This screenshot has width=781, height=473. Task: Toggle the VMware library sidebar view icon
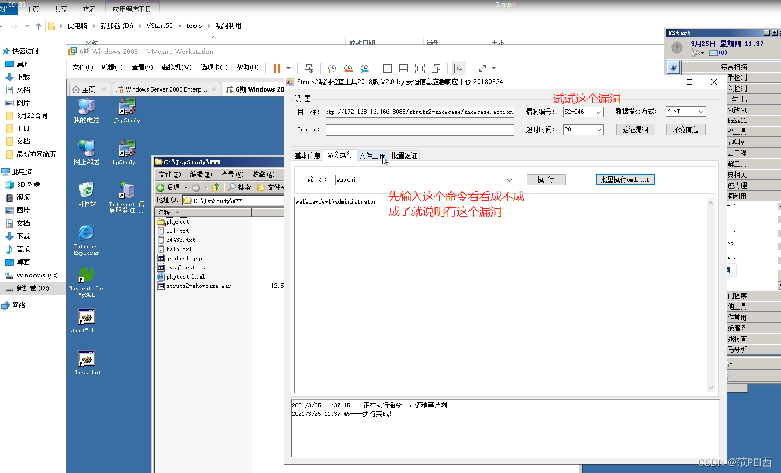coord(388,68)
